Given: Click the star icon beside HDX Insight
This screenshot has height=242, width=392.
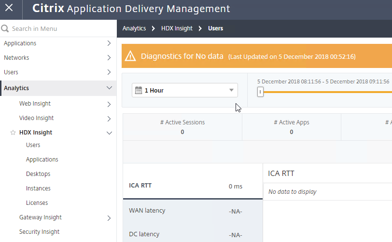Looking at the screenshot, I should 13,133.
